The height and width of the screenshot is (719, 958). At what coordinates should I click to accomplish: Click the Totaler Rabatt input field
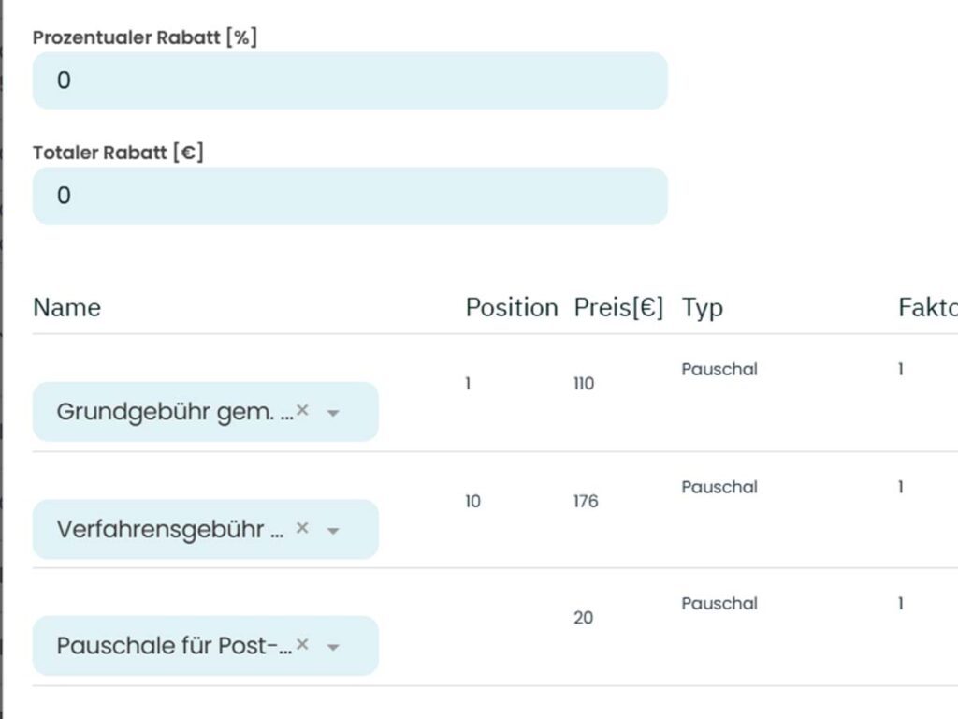[x=350, y=196]
